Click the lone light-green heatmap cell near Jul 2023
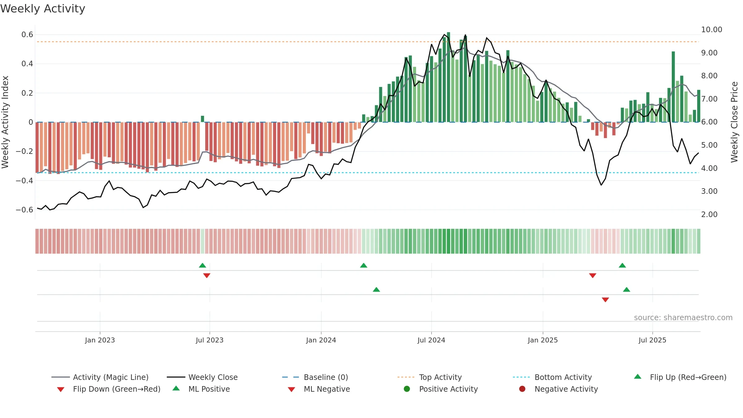 pos(202,241)
